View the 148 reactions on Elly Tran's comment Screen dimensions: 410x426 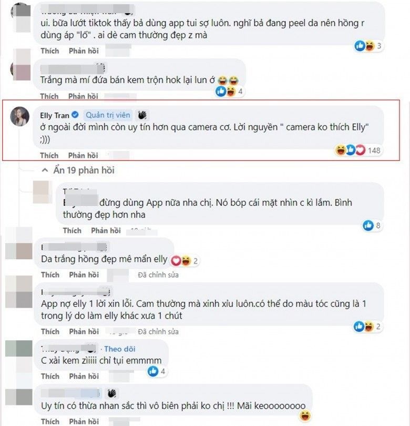358,150
